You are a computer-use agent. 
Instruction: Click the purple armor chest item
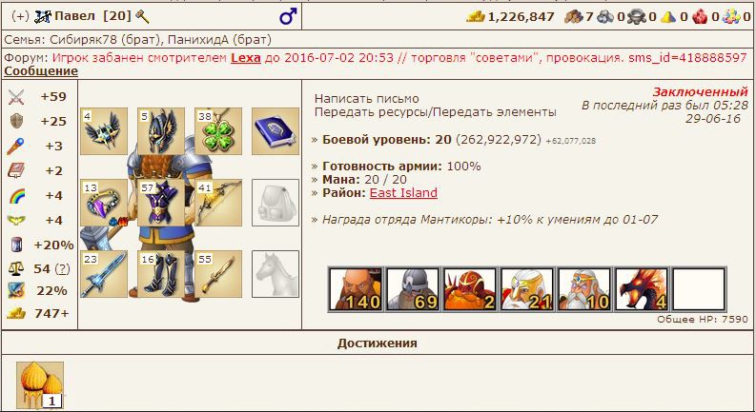point(161,203)
